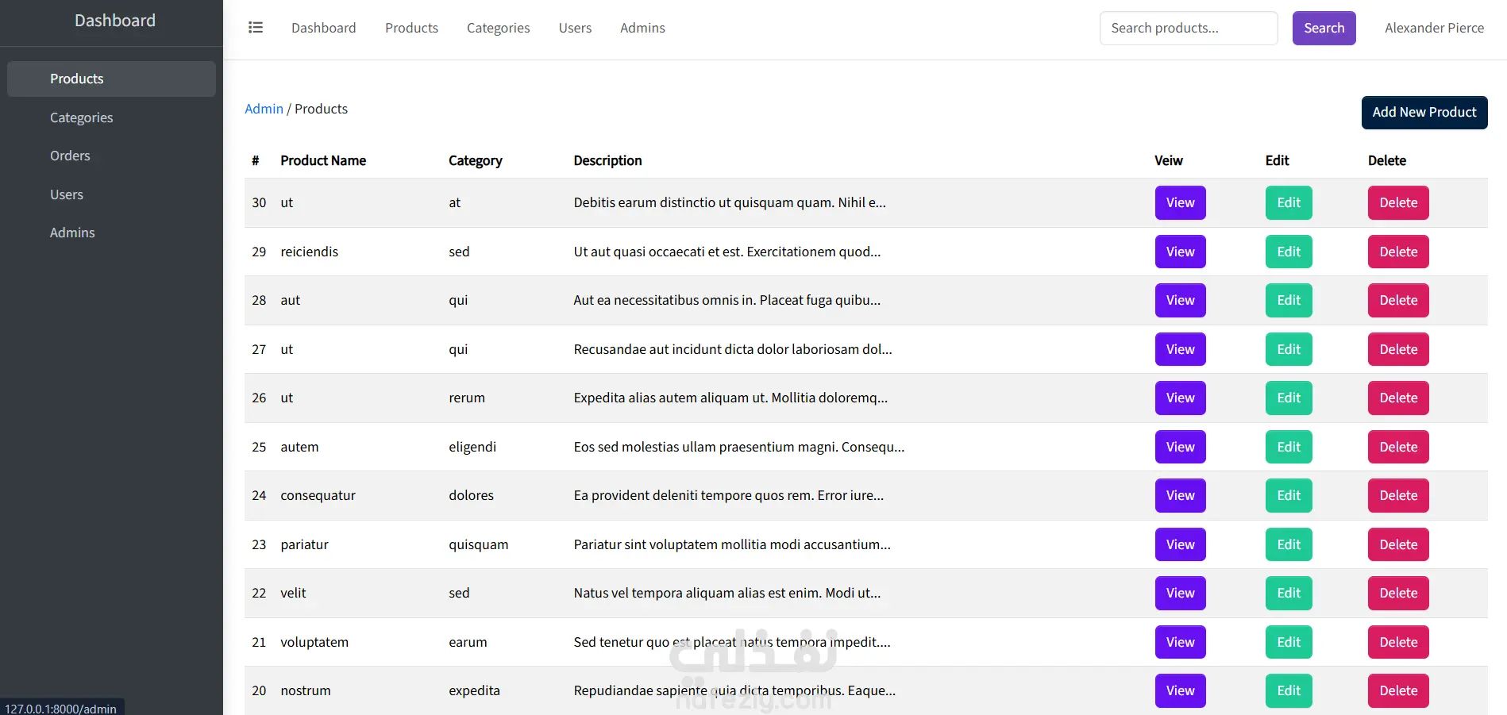Open Categories in top navigation
Viewport: 1507px width, 715px height.
click(498, 28)
